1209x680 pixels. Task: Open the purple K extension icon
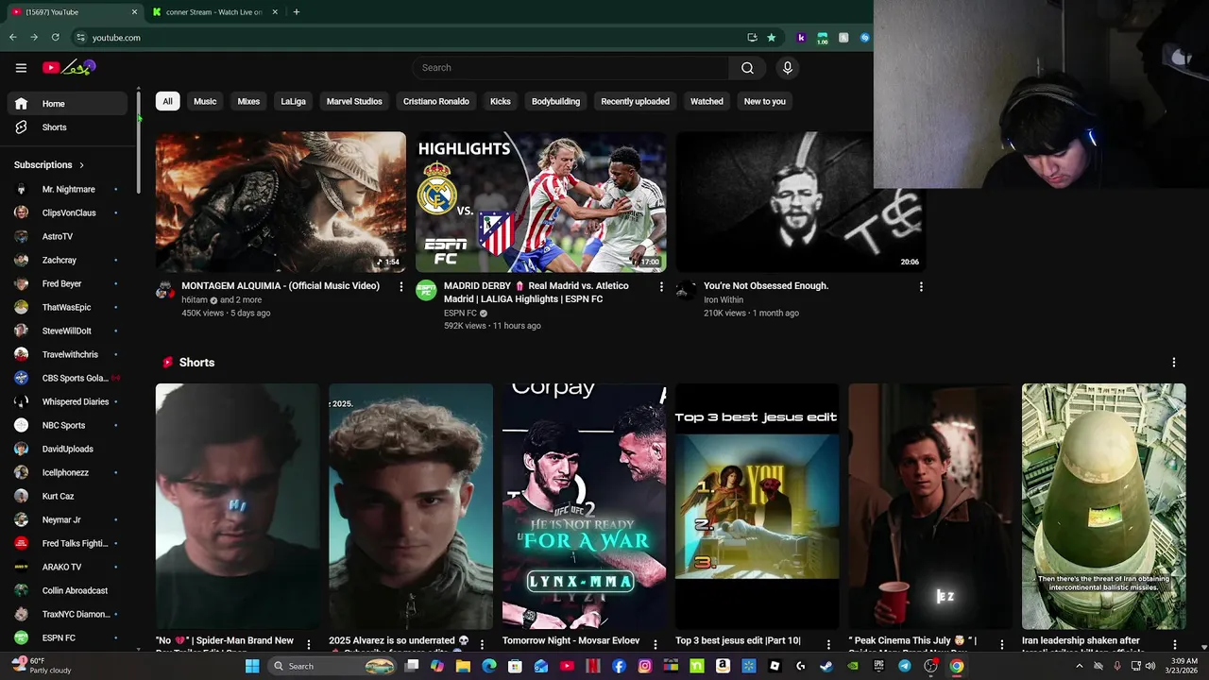pos(801,38)
